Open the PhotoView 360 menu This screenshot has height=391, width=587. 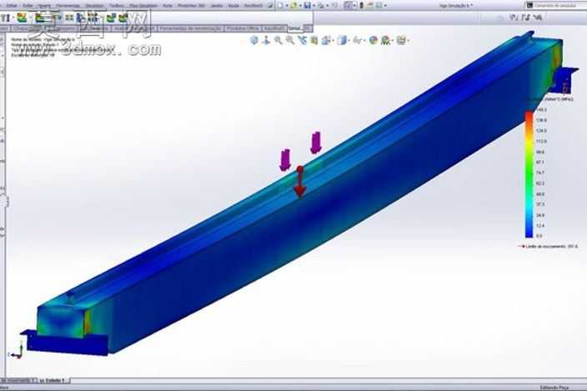pyautogui.click(x=191, y=6)
